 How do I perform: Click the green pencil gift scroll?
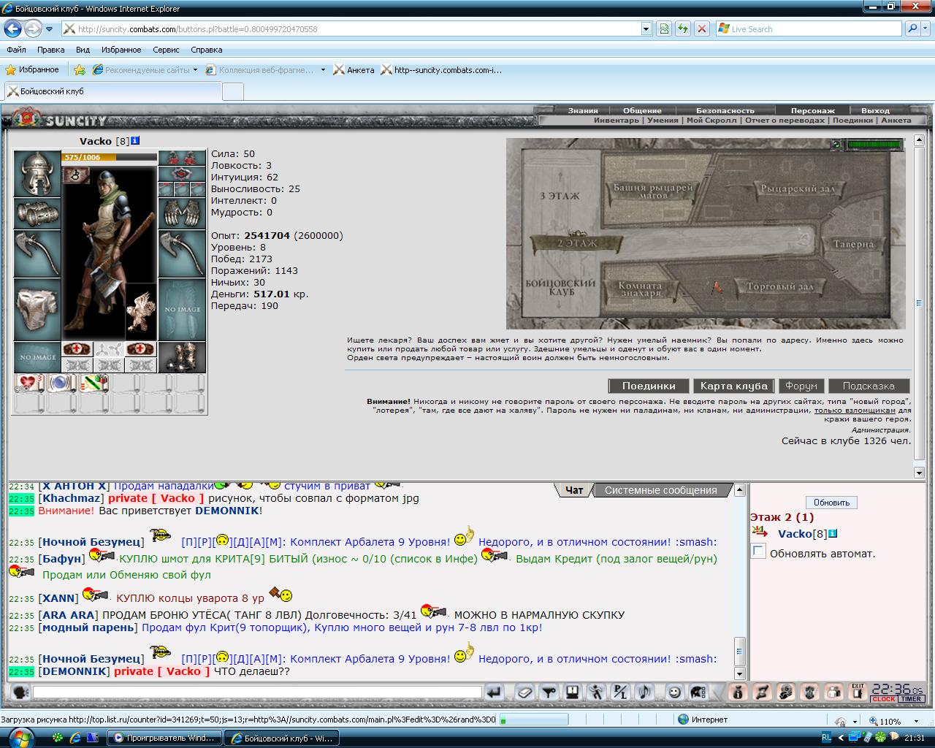(x=93, y=383)
